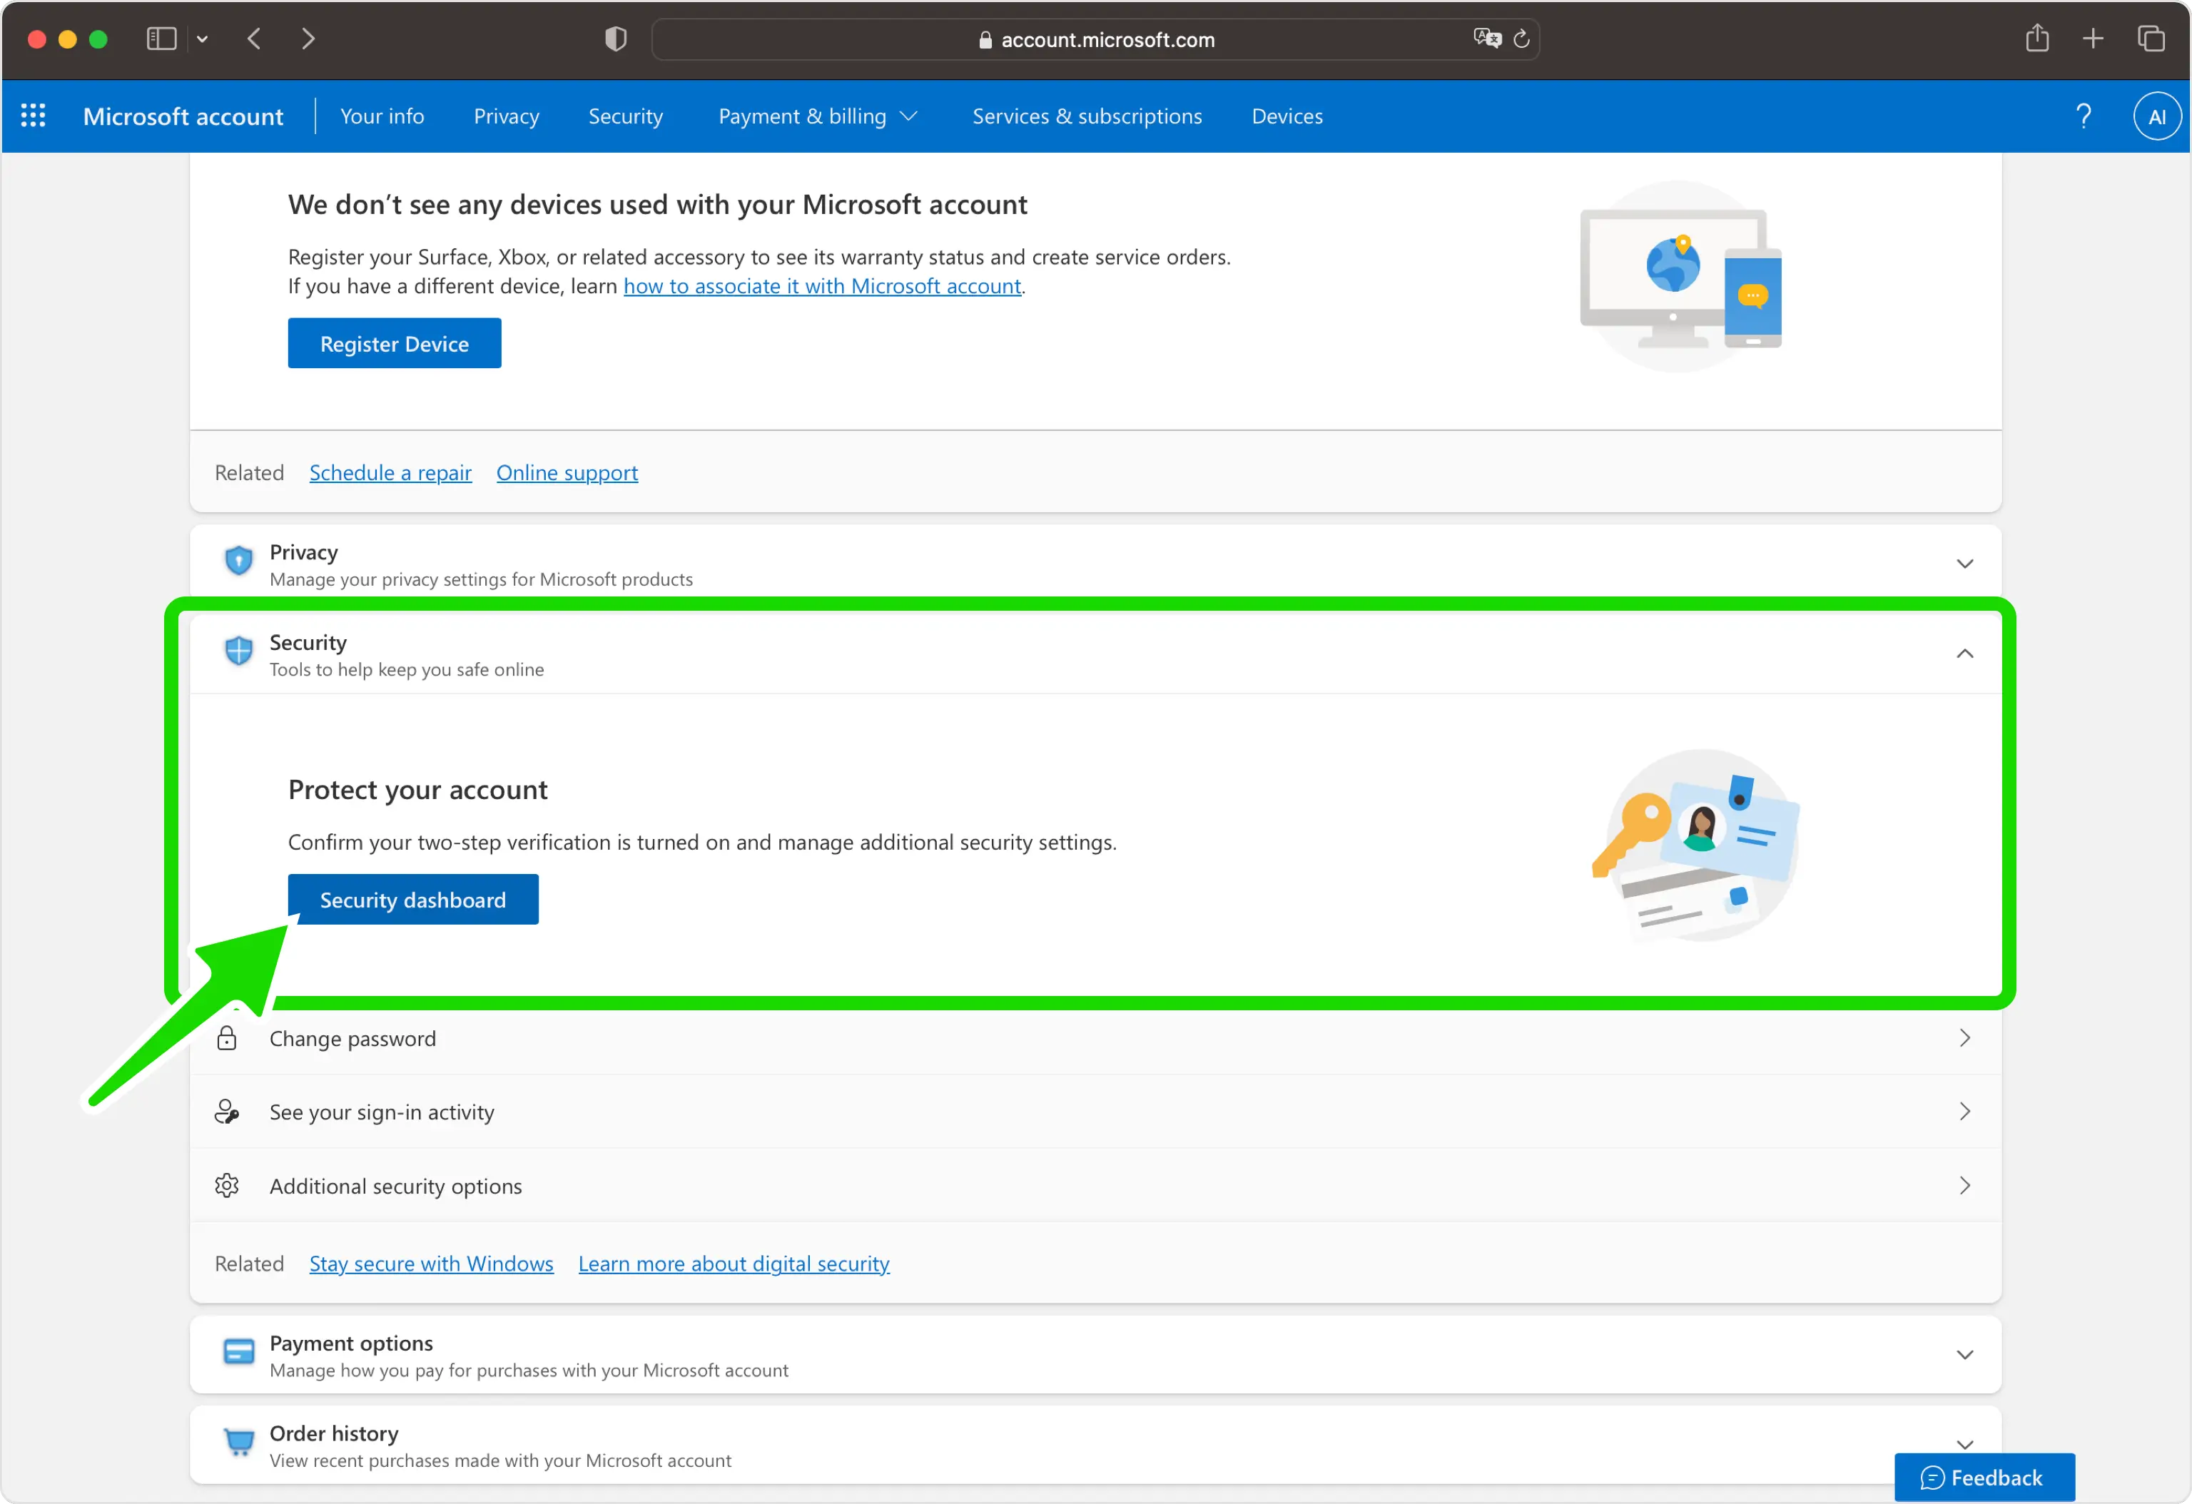Click the Register Device button
The image size is (2192, 1504).
click(x=393, y=345)
